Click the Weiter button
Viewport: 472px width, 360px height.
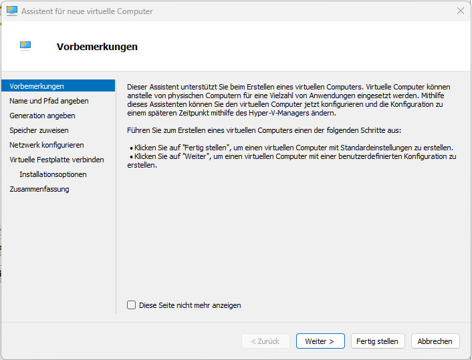(320, 341)
